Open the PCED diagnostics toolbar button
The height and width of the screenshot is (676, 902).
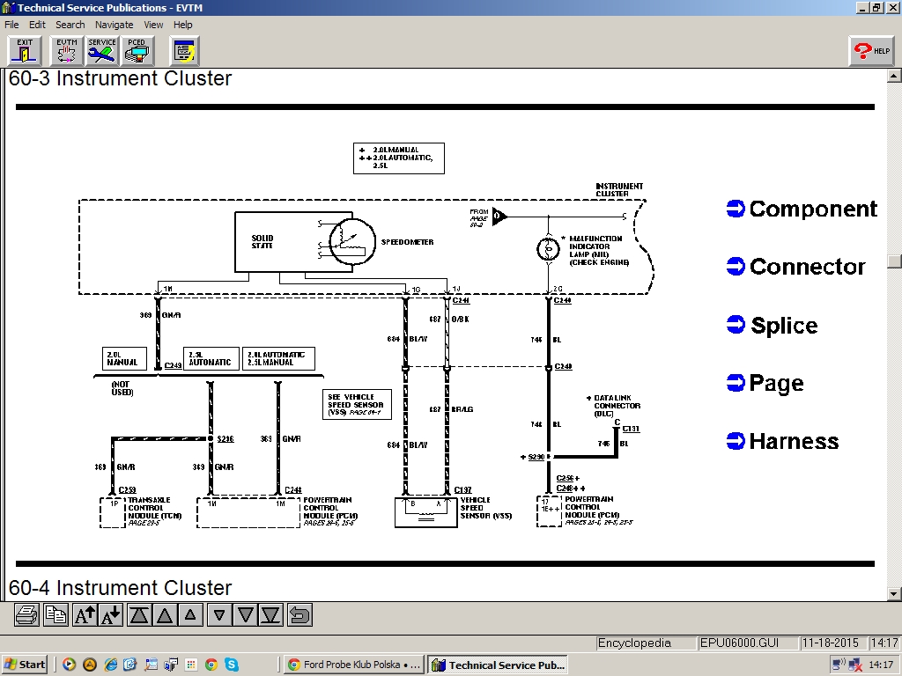pos(137,50)
